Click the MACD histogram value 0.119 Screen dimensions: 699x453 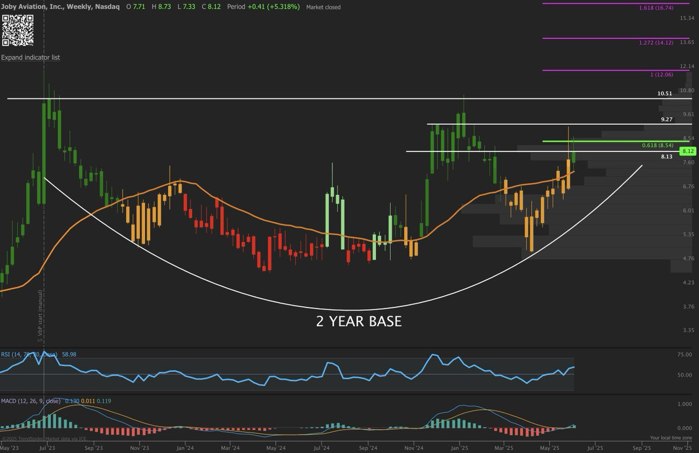pos(104,401)
